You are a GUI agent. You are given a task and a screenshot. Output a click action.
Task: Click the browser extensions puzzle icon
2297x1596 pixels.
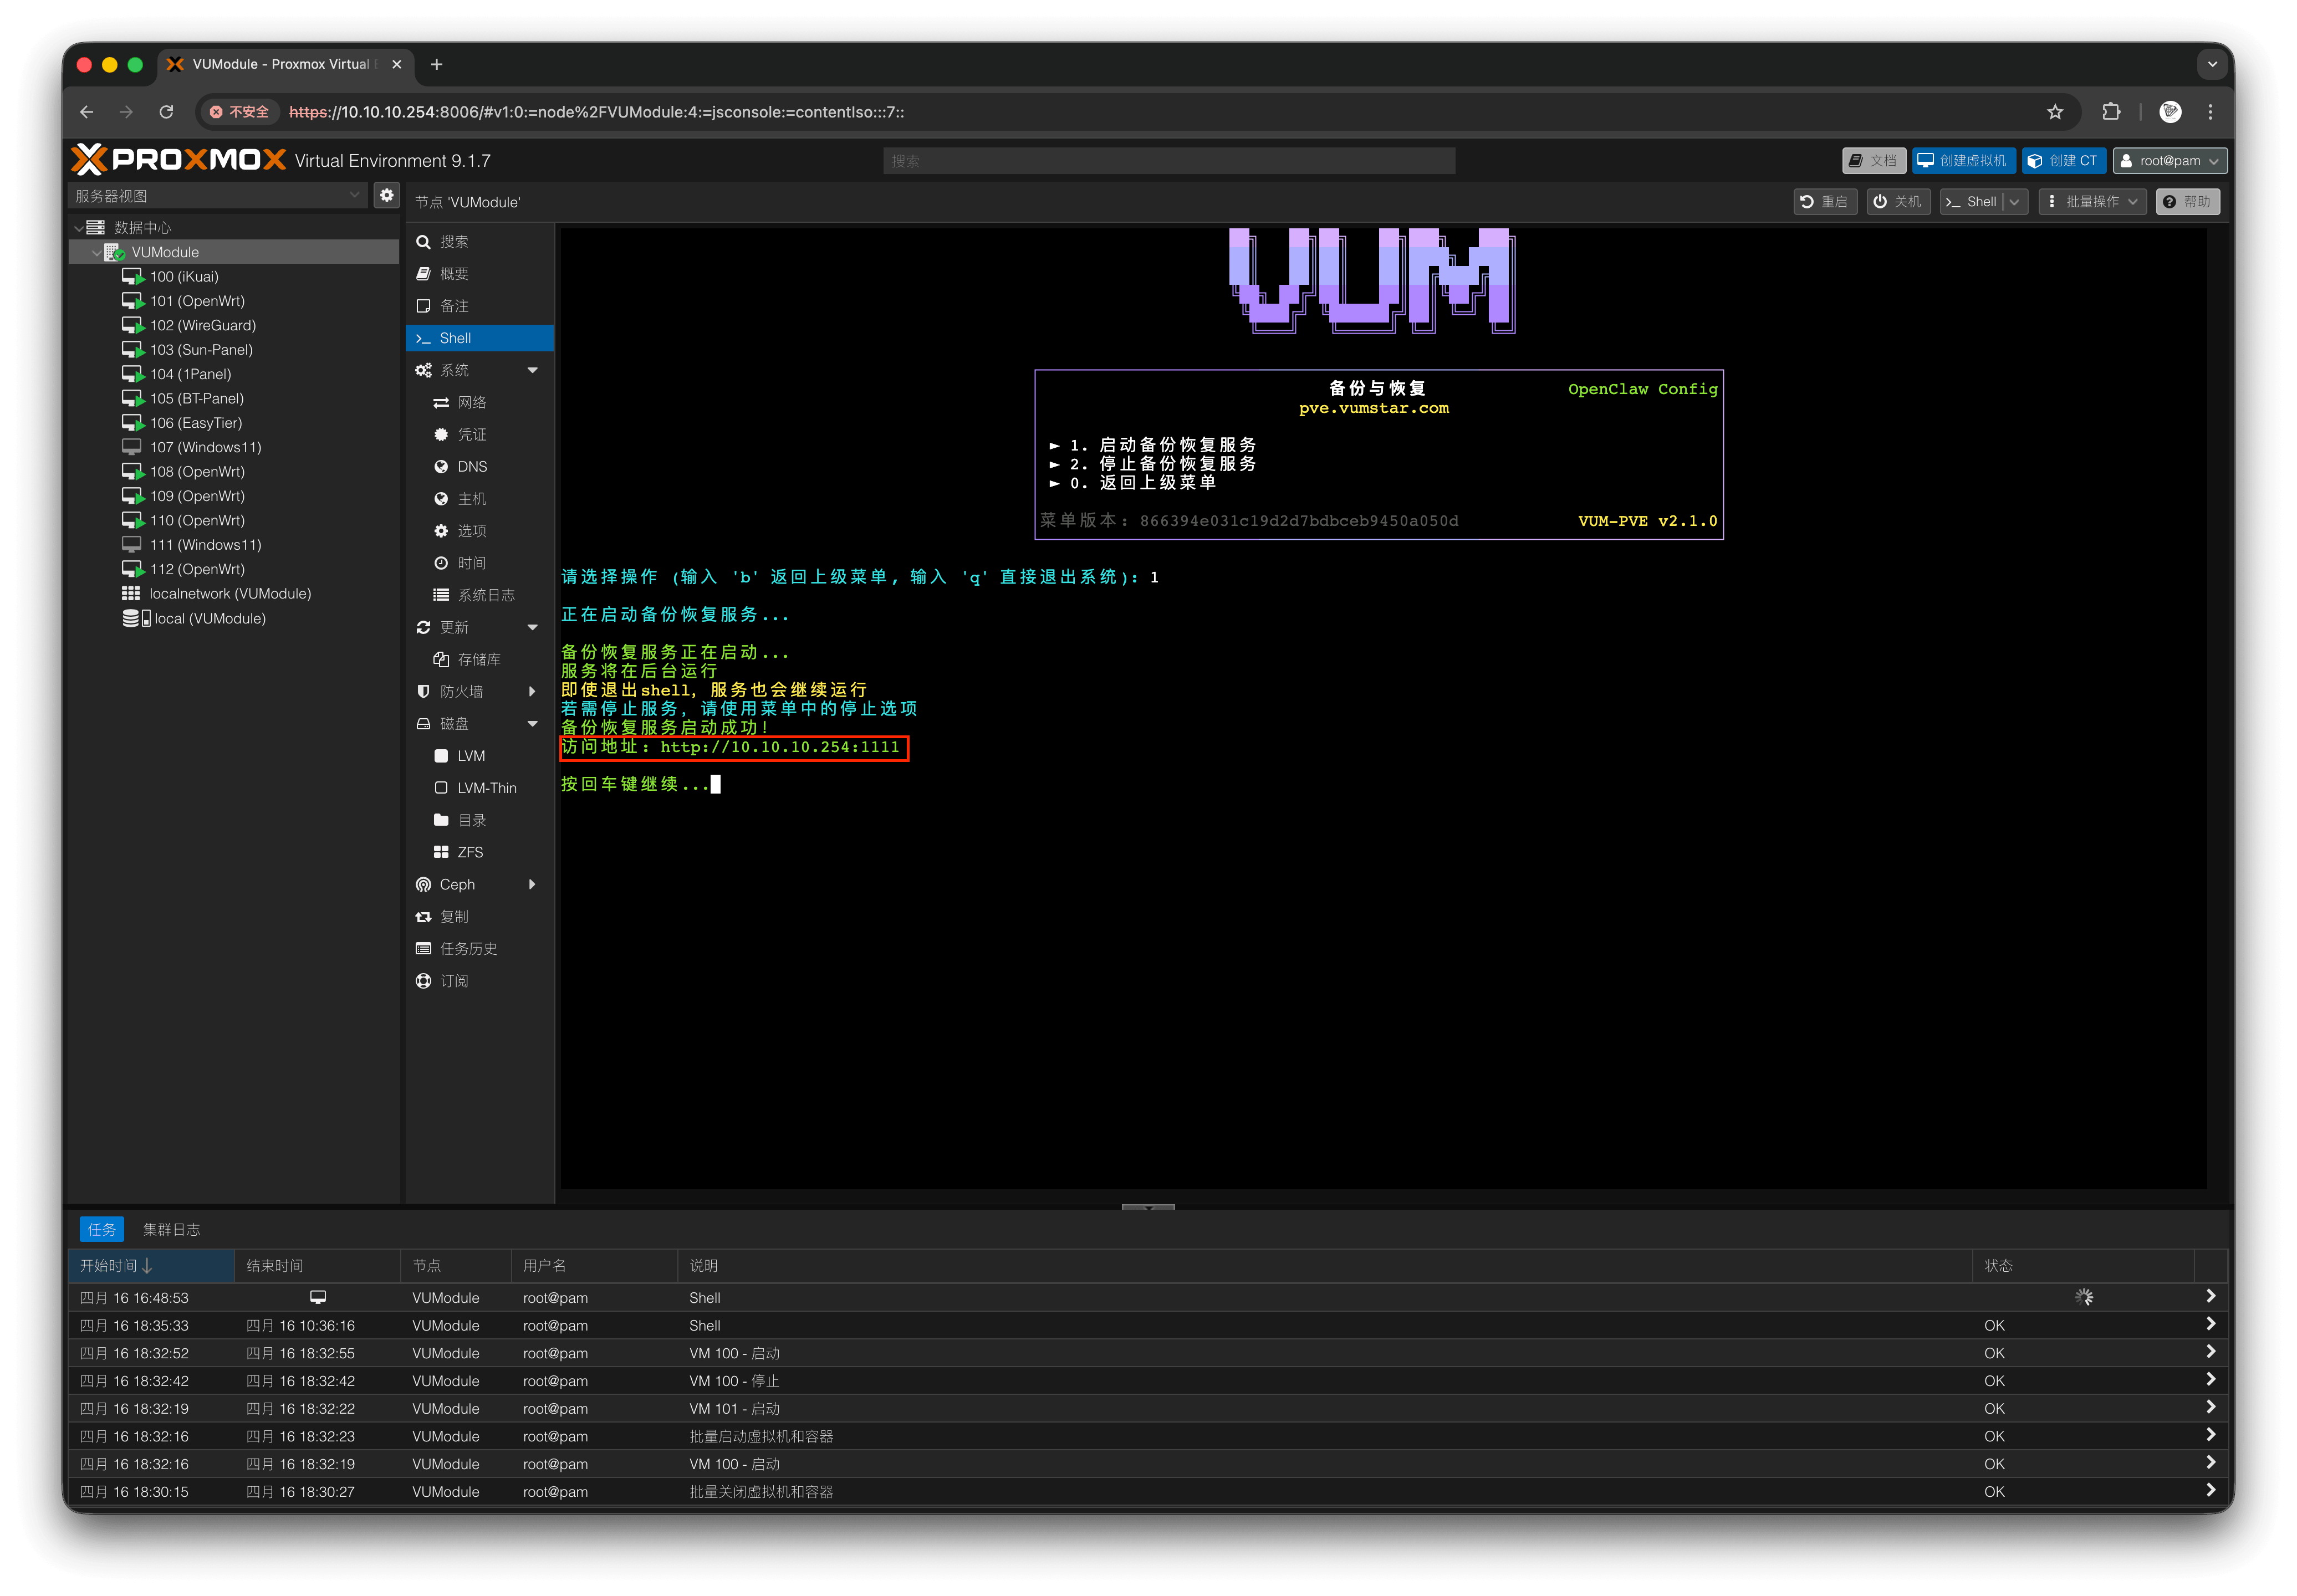click(x=2110, y=112)
